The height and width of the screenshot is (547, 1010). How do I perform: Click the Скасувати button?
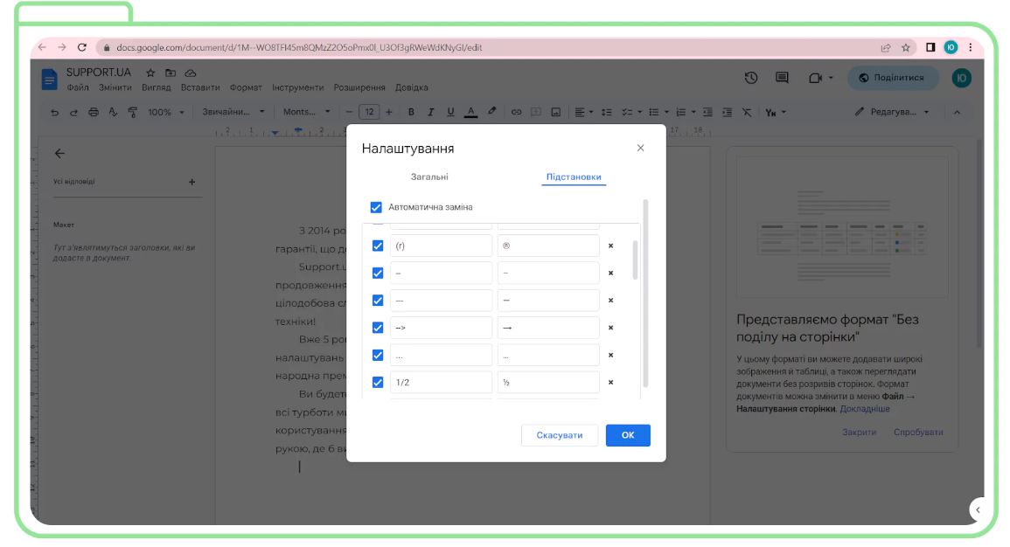559,435
